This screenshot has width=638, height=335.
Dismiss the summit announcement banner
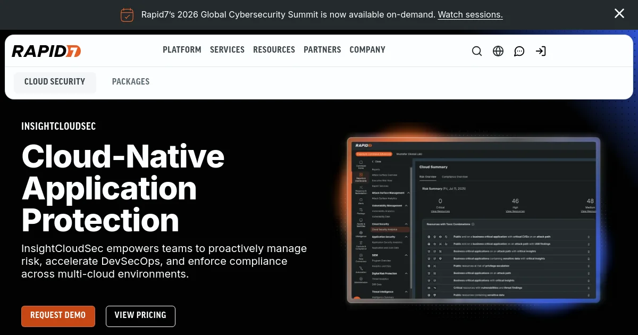click(619, 14)
